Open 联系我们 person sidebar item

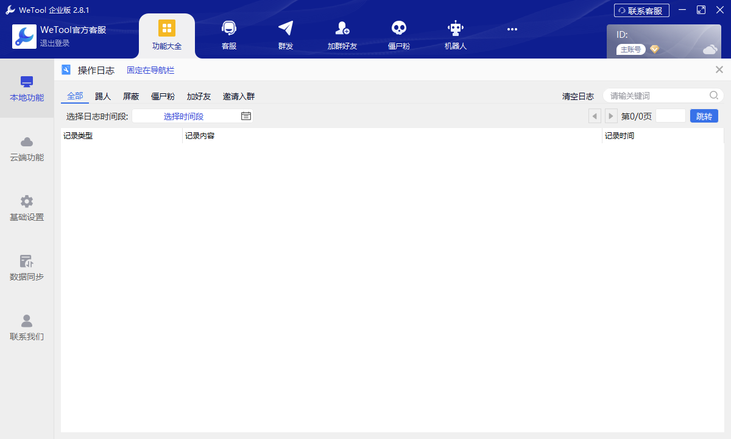[27, 328]
